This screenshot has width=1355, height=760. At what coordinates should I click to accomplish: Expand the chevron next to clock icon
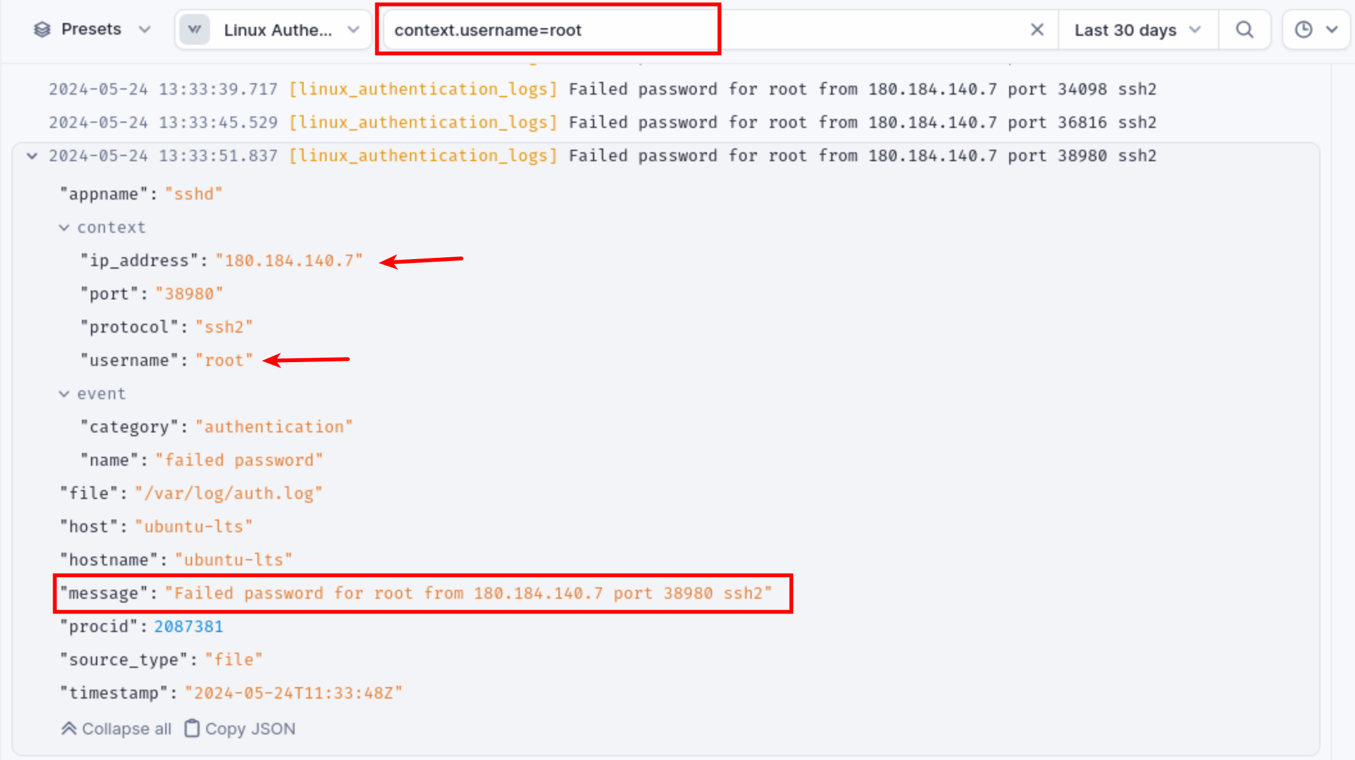[x=1333, y=29]
